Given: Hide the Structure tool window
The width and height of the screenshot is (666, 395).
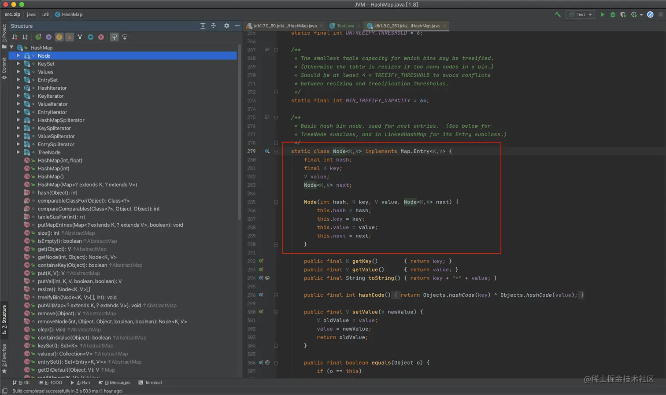Looking at the screenshot, I should point(237,26).
